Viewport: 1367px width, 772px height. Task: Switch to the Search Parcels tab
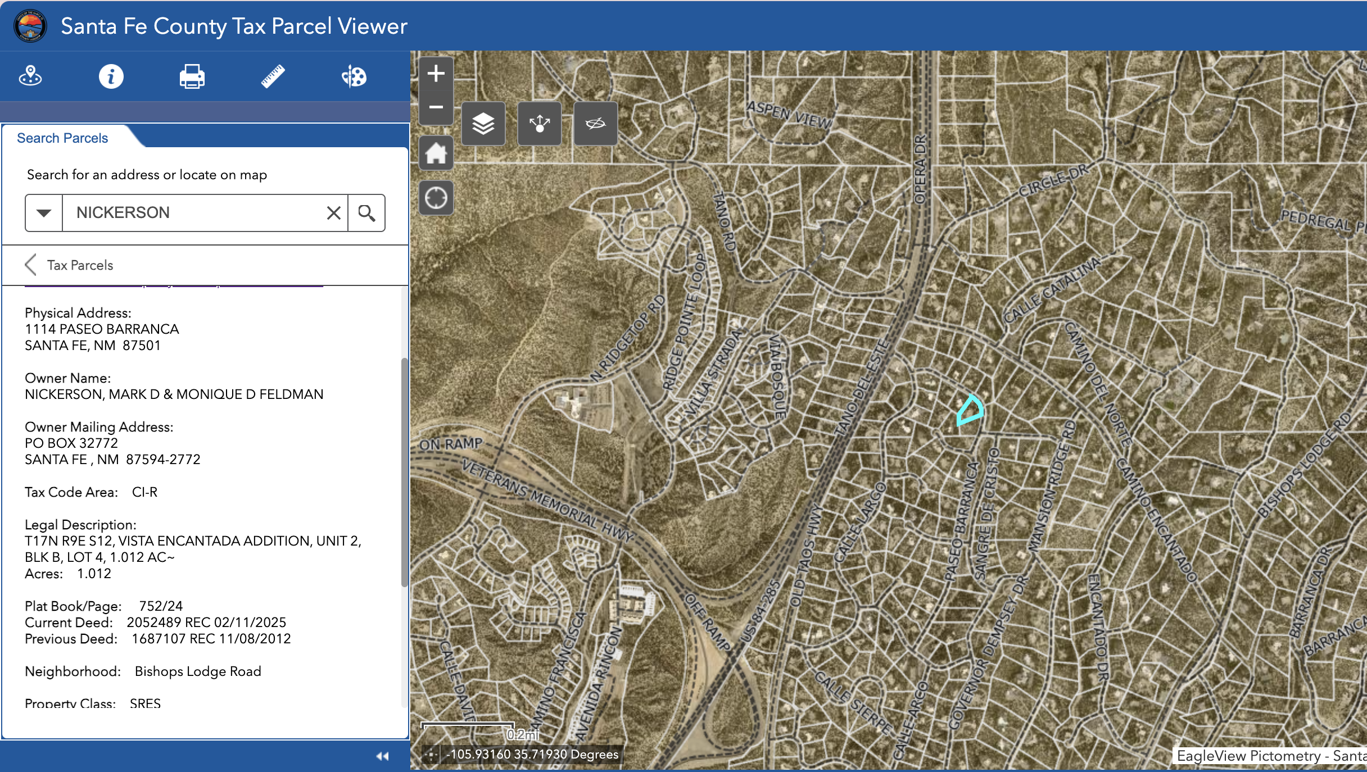62,138
